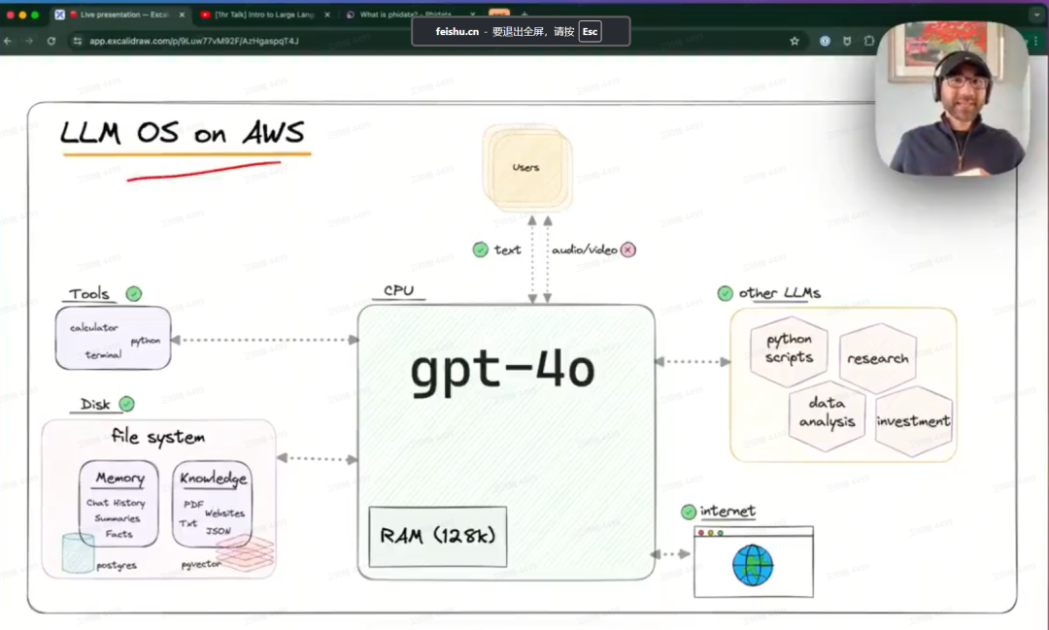This screenshot has width=1049, height=630.
Task: Switch to Live presentation Excalidraw tab
Action: pyautogui.click(x=120, y=14)
